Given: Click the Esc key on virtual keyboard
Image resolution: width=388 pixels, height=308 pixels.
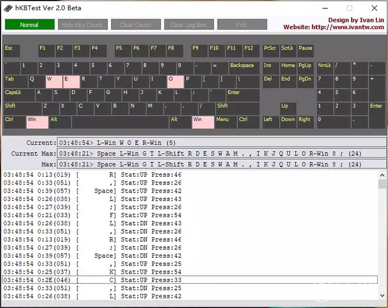Looking at the screenshot, I should (12, 51).
